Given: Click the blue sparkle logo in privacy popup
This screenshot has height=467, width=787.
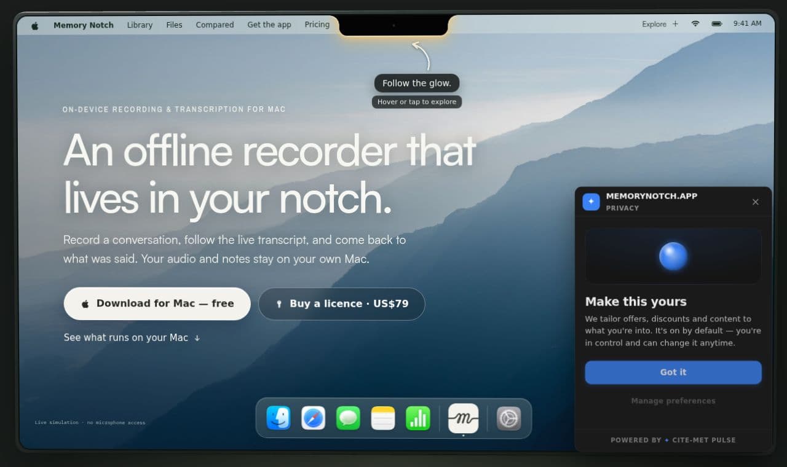Looking at the screenshot, I should (x=591, y=202).
